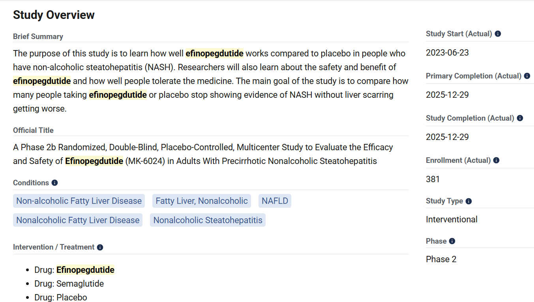Open the Nonalcoholic Fatty Liver Disease tag
534x302 pixels.
78,220
